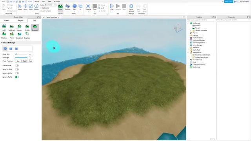The image size is (251, 141).
Task: Pick the Flatten terrain tool
Action: click(x=4, y=35)
